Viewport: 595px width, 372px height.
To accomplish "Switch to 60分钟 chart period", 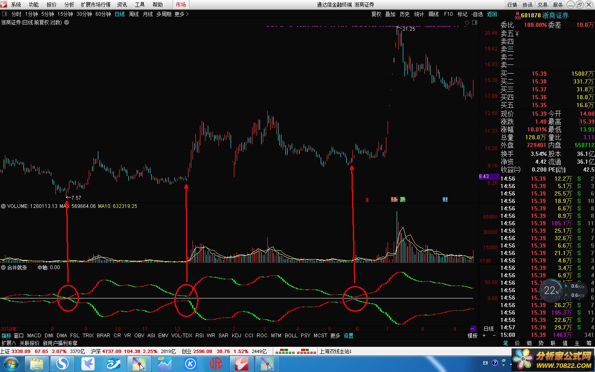I will (x=103, y=14).
